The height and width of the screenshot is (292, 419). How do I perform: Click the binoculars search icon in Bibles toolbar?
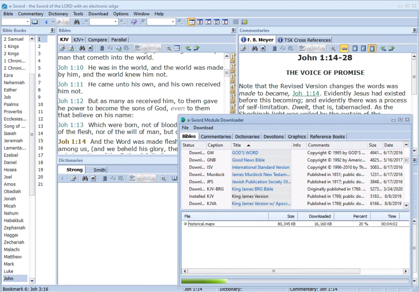pyautogui.click(x=82, y=48)
